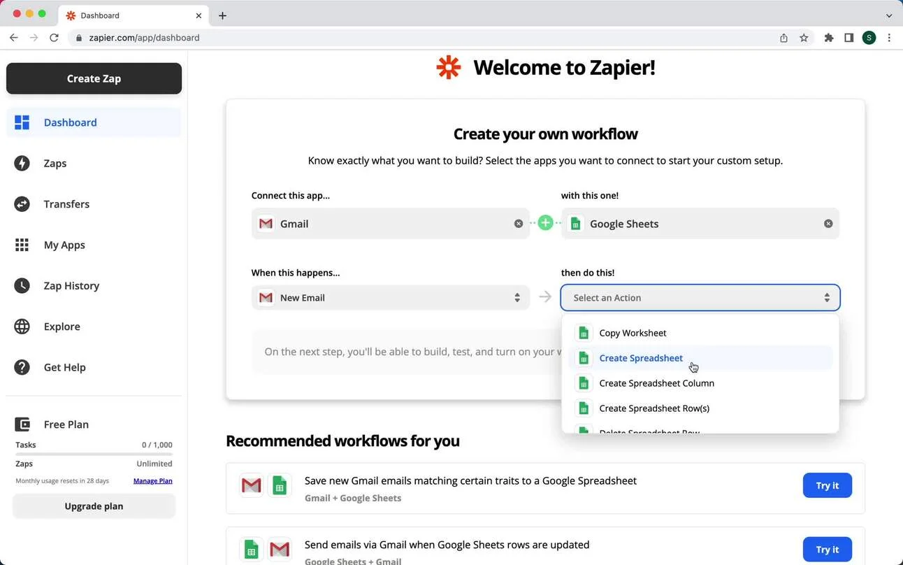Click the share page icon

783,38
